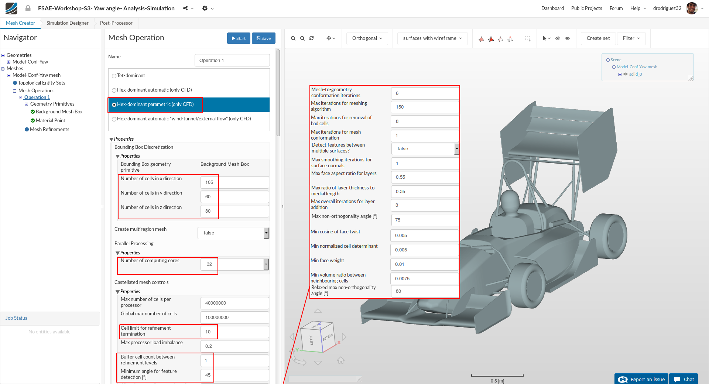
Task: Reset the view with the refresh icon
Action: pyautogui.click(x=312, y=38)
